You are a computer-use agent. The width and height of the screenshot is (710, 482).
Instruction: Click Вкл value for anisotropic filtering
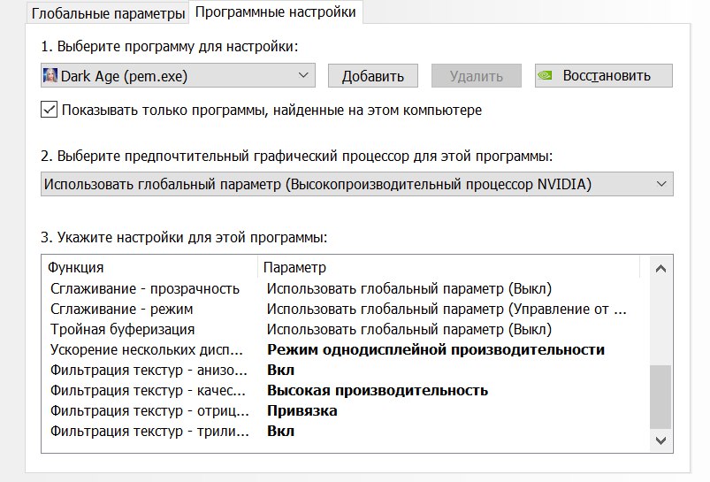[280, 370]
